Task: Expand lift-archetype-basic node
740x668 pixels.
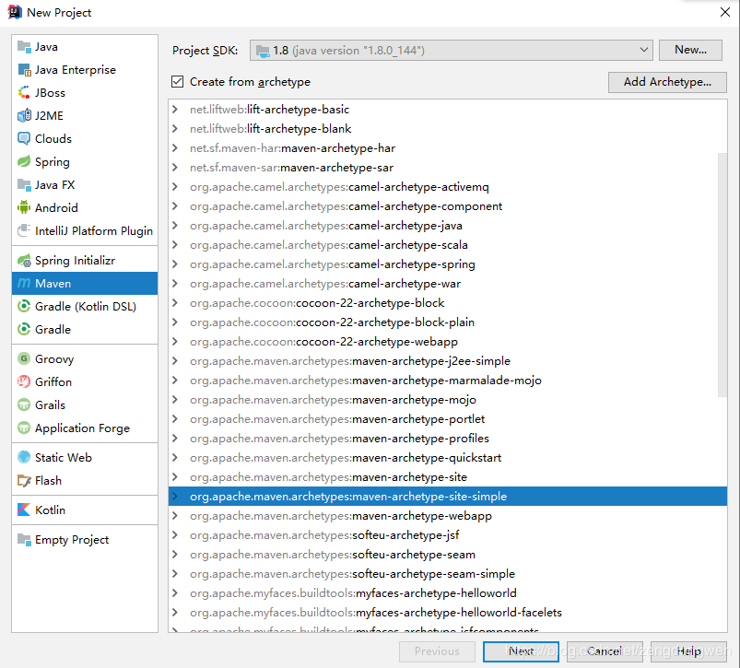Action: click(x=175, y=110)
